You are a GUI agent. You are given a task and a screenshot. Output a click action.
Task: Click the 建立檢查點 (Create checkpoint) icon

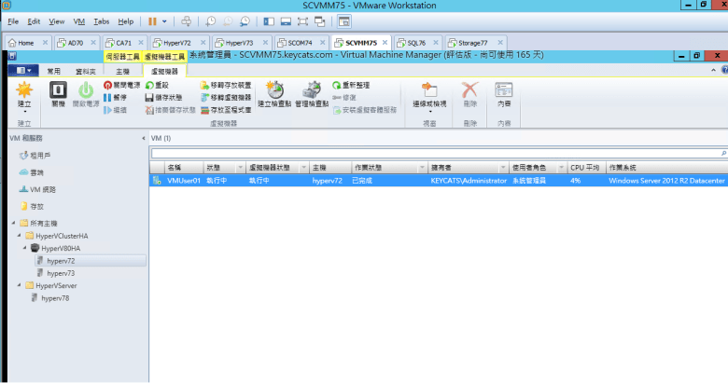273,92
